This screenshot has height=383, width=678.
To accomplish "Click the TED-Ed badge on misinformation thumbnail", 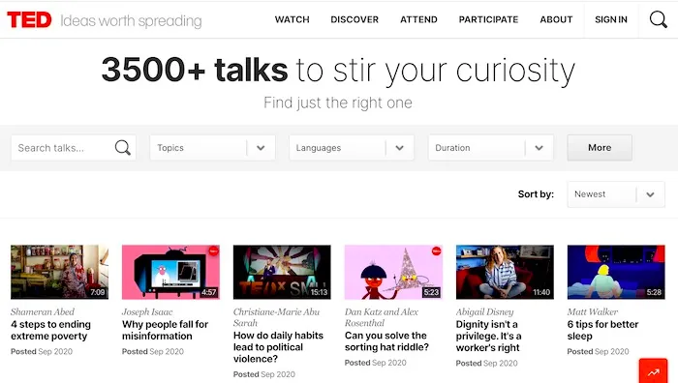I will coord(214,250).
